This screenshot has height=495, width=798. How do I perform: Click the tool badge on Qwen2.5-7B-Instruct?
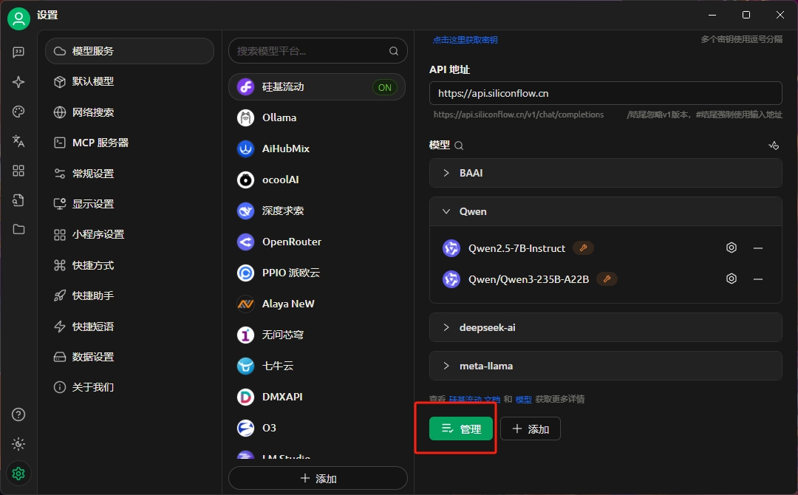coord(583,247)
